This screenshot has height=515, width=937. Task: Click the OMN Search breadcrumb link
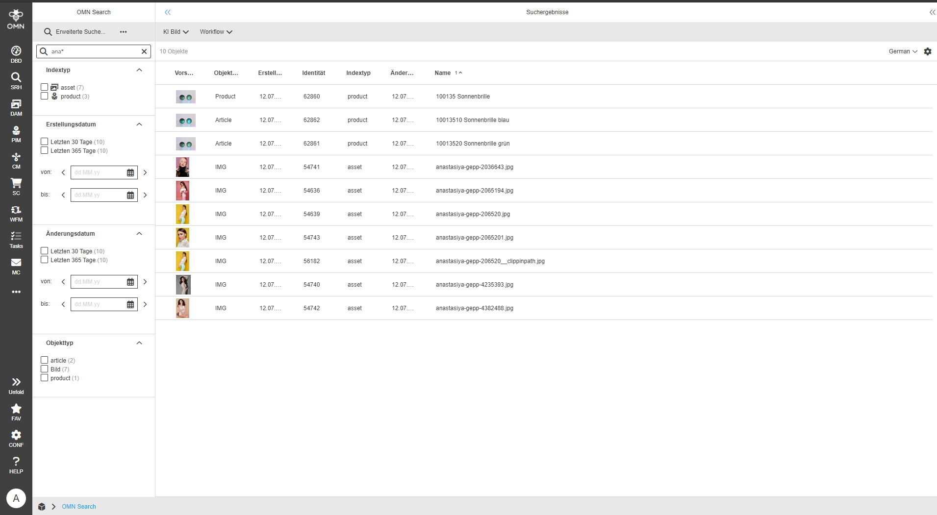pos(78,506)
